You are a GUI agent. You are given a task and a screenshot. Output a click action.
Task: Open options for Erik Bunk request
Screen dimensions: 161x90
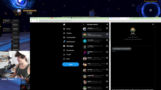click(x=107, y=28)
